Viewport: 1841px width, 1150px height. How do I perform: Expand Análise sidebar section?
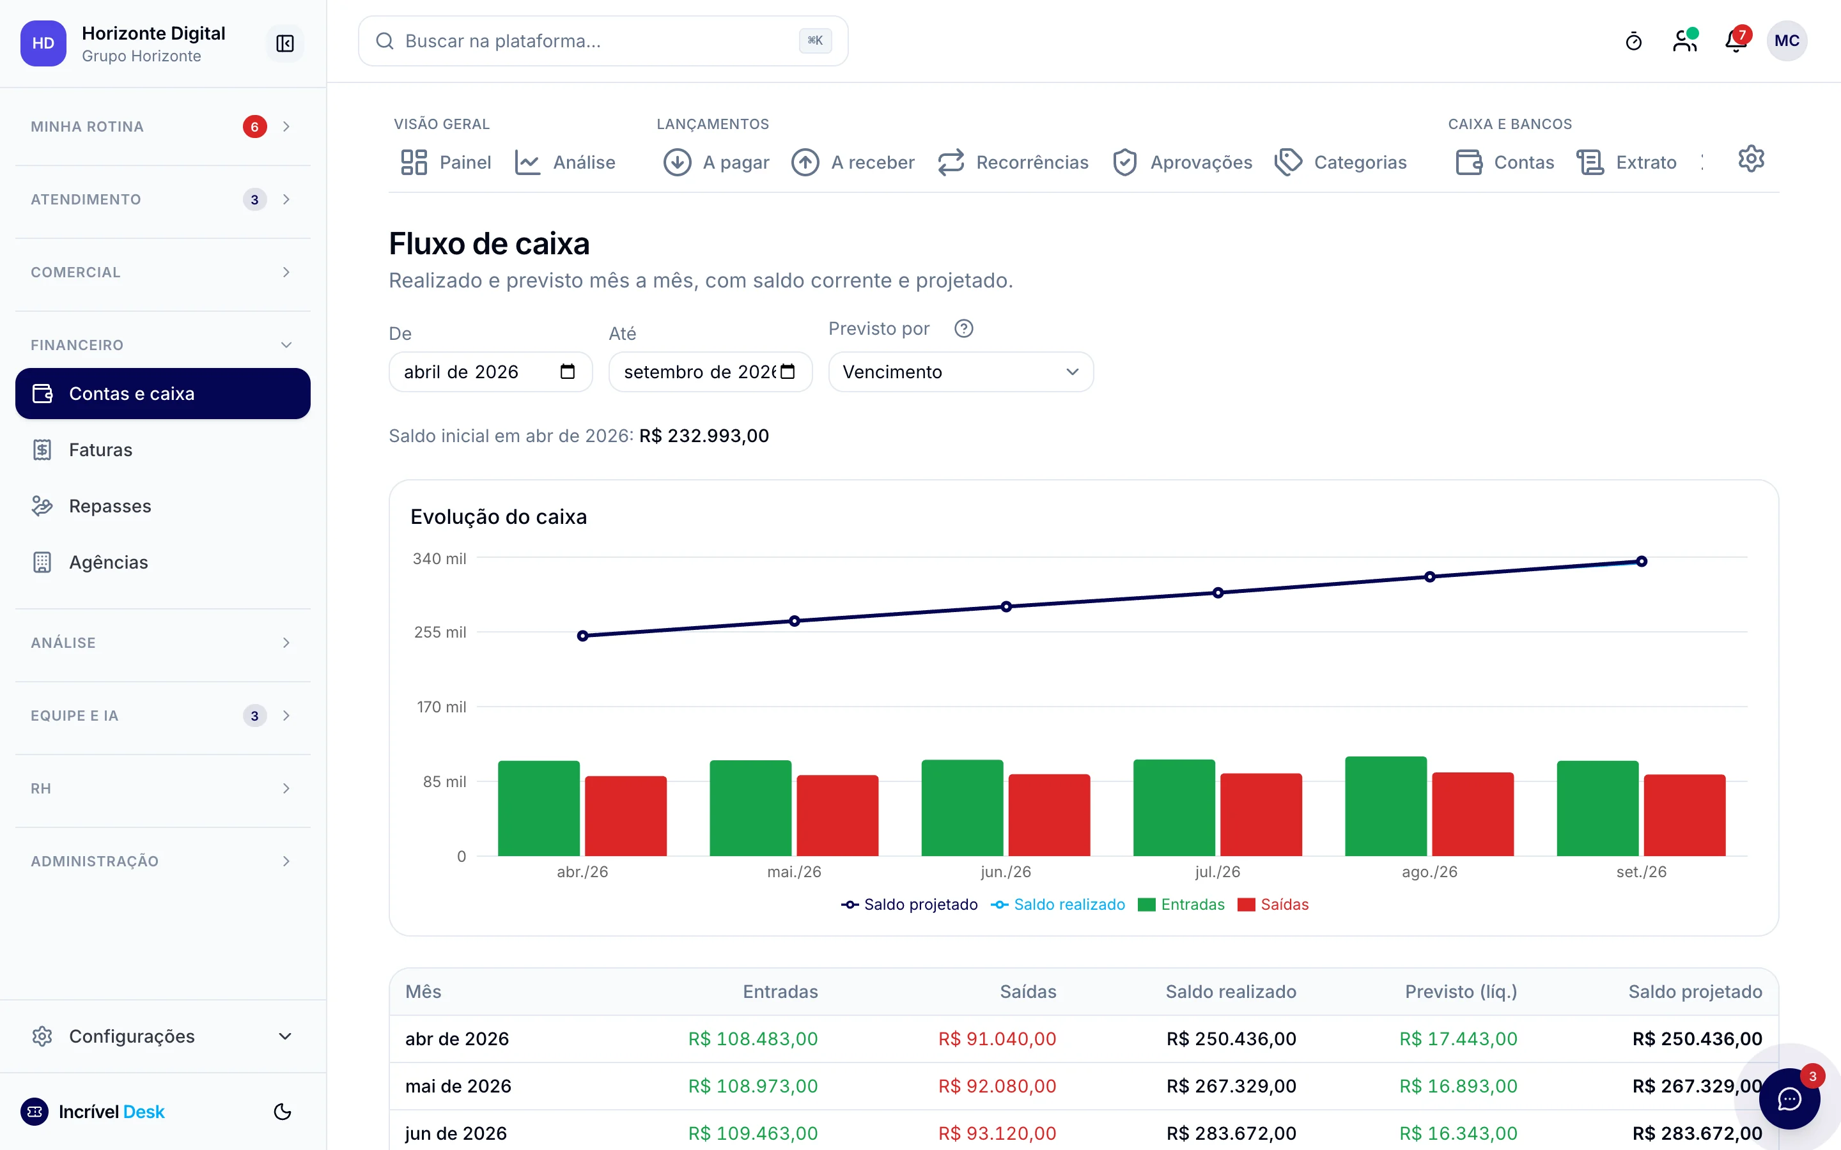coord(163,643)
